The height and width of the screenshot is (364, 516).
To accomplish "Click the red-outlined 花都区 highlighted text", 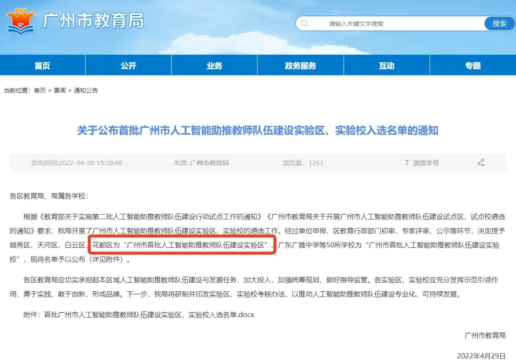I will [x=179, y=245].
